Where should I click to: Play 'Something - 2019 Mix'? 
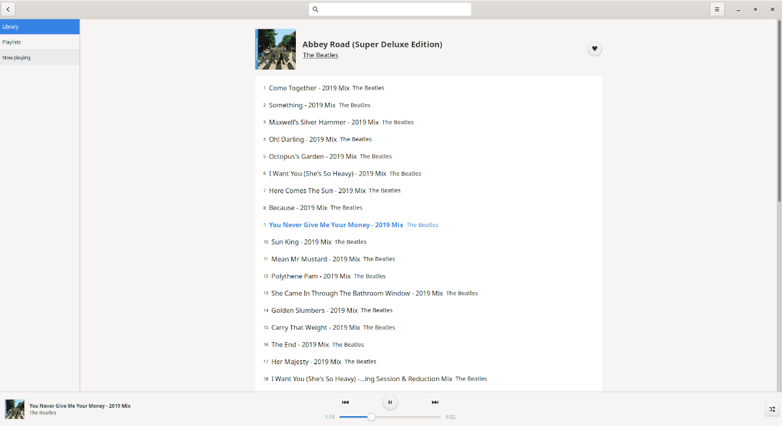[x=428, y=105]
